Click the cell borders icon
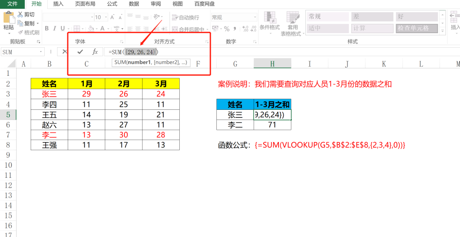The height and width of the screenshot is (237, 460). pos(77,29)
